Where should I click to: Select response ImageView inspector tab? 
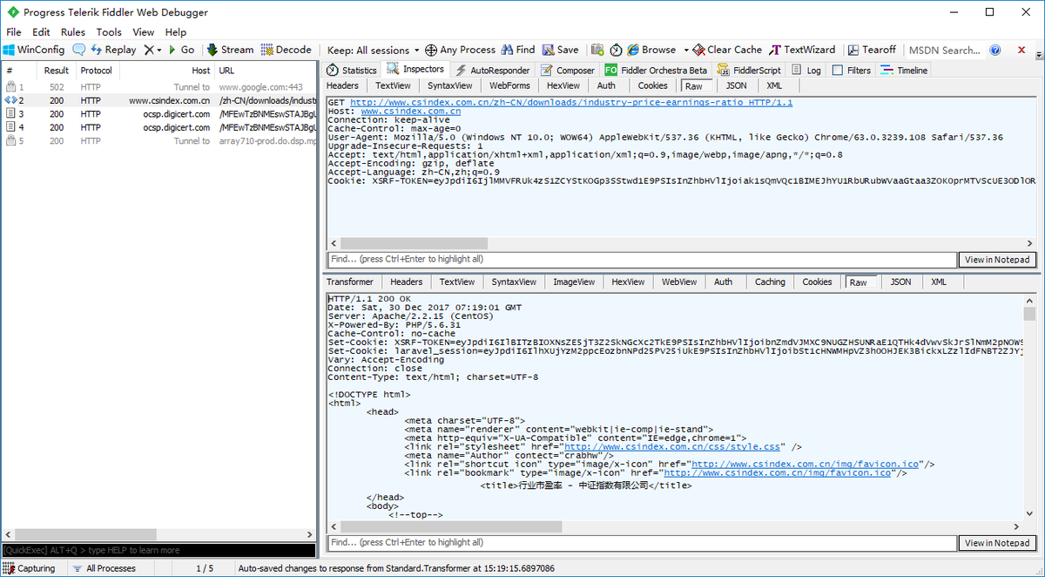click(x=574, y=282)
